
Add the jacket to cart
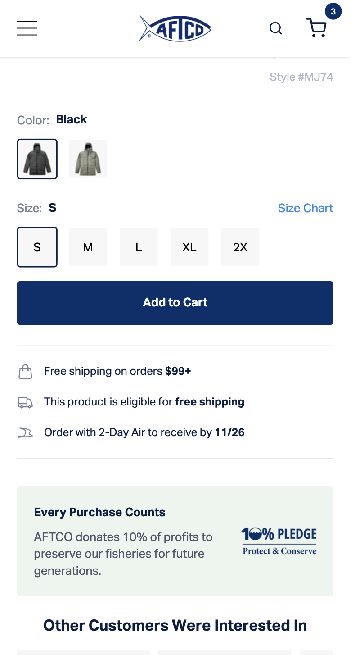[x=175, y=303]
